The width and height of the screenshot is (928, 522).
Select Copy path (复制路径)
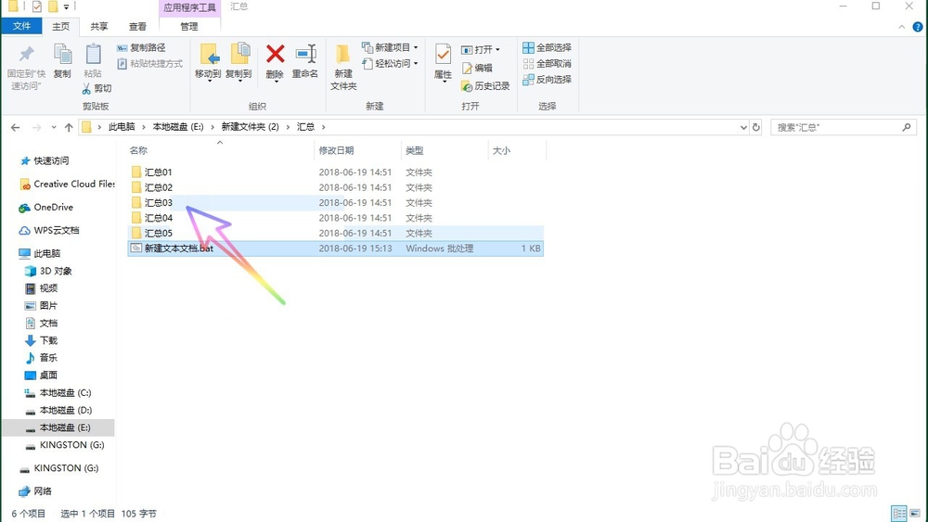(x=141, y=47)
